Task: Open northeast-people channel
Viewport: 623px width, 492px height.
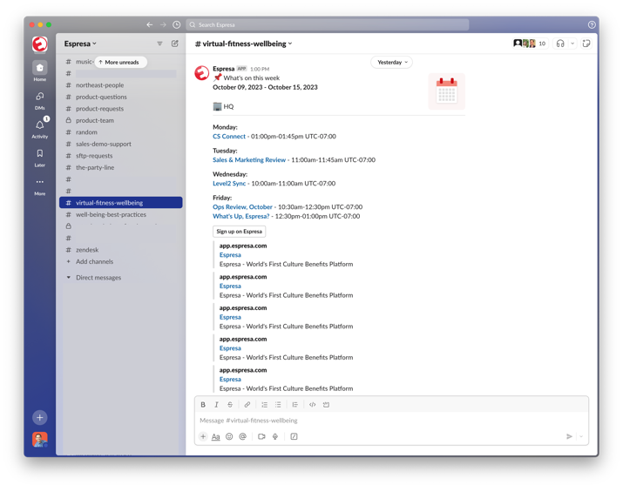Action: [121, 85]
